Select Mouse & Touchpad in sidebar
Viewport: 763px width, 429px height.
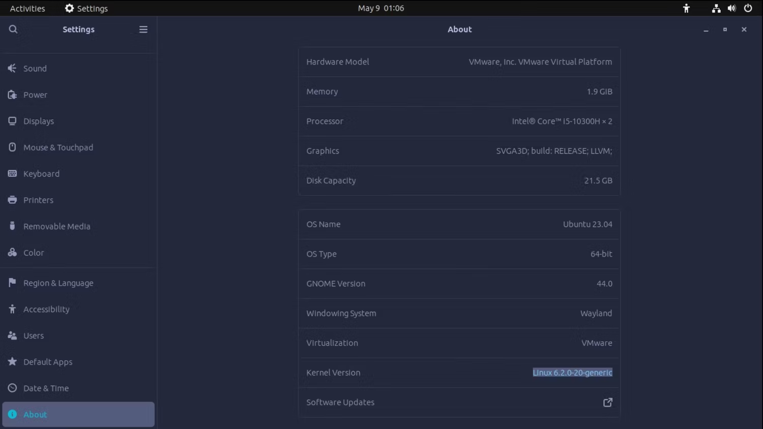pos(78,147)
